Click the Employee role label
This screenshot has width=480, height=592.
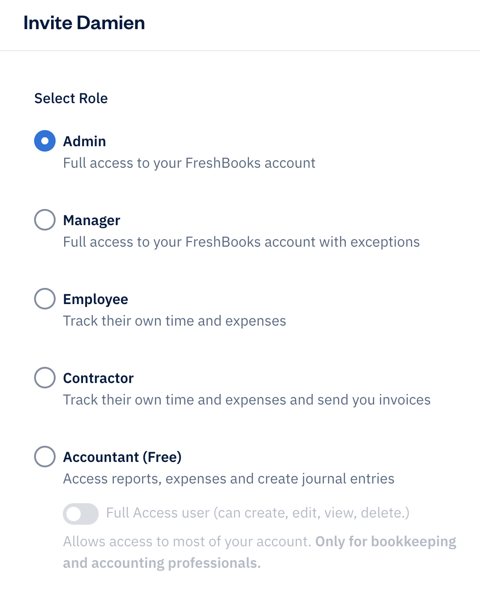coord(96,299)
